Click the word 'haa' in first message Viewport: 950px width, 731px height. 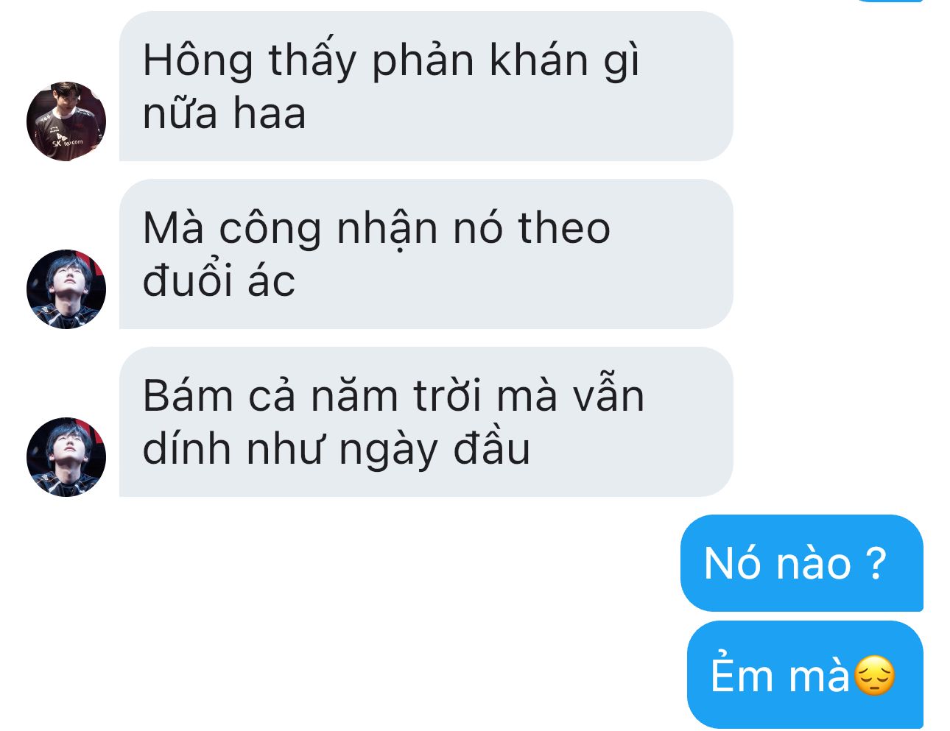click(x=270, y=114)
